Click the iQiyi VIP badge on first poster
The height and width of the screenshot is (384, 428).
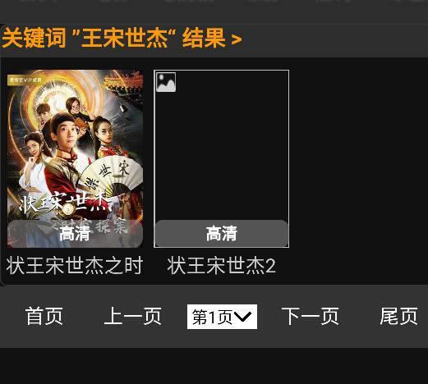[x=25, y=80]
